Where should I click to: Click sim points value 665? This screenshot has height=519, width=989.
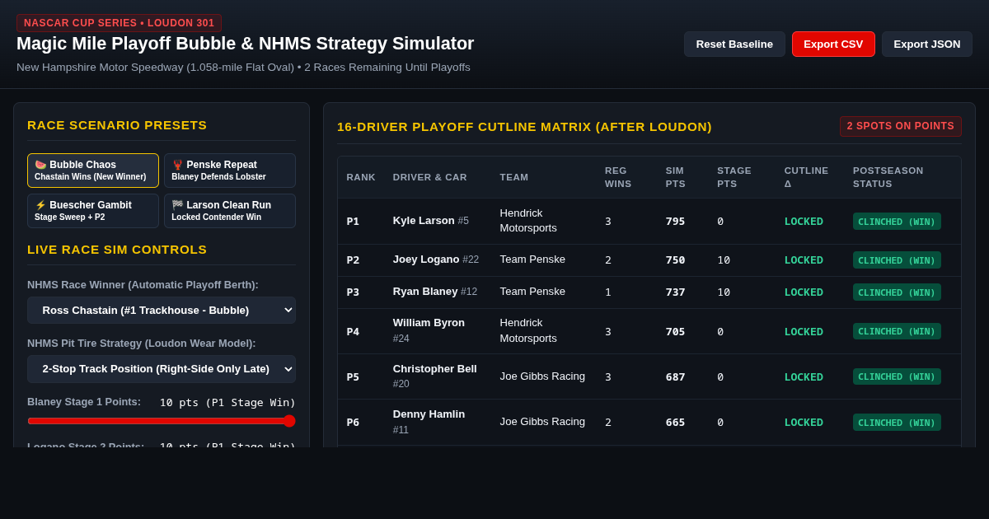click(x=676, y=423)
